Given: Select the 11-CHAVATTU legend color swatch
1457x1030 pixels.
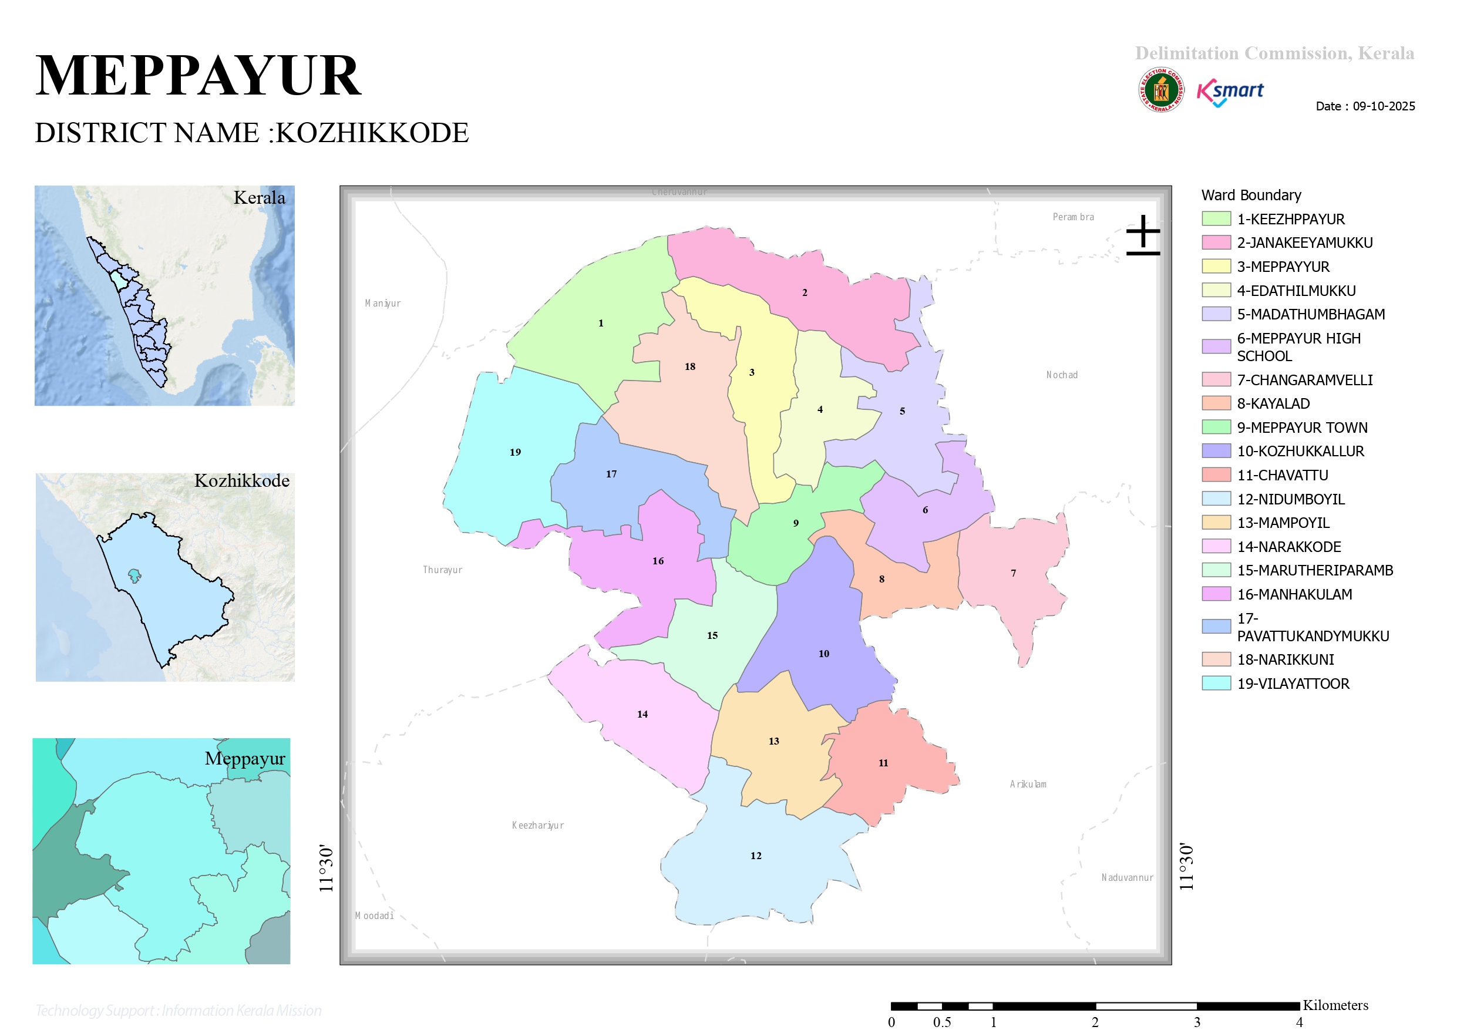Looking at the screenshot, I should (x=1216, y=474).
